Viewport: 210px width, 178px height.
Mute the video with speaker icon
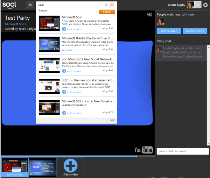(x=150, y=14)
